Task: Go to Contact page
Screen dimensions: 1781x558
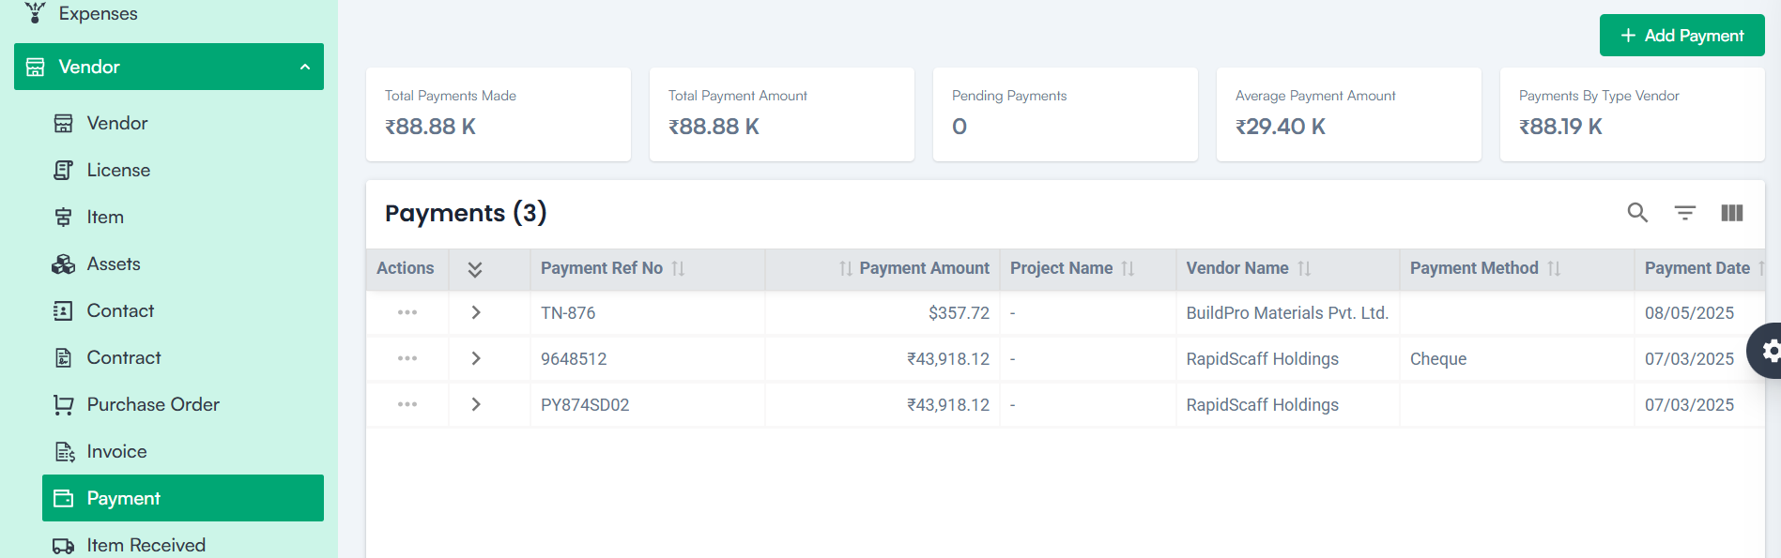Action: [183, 310]
